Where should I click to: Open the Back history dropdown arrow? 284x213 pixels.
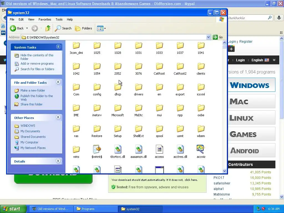pos(27,28)
